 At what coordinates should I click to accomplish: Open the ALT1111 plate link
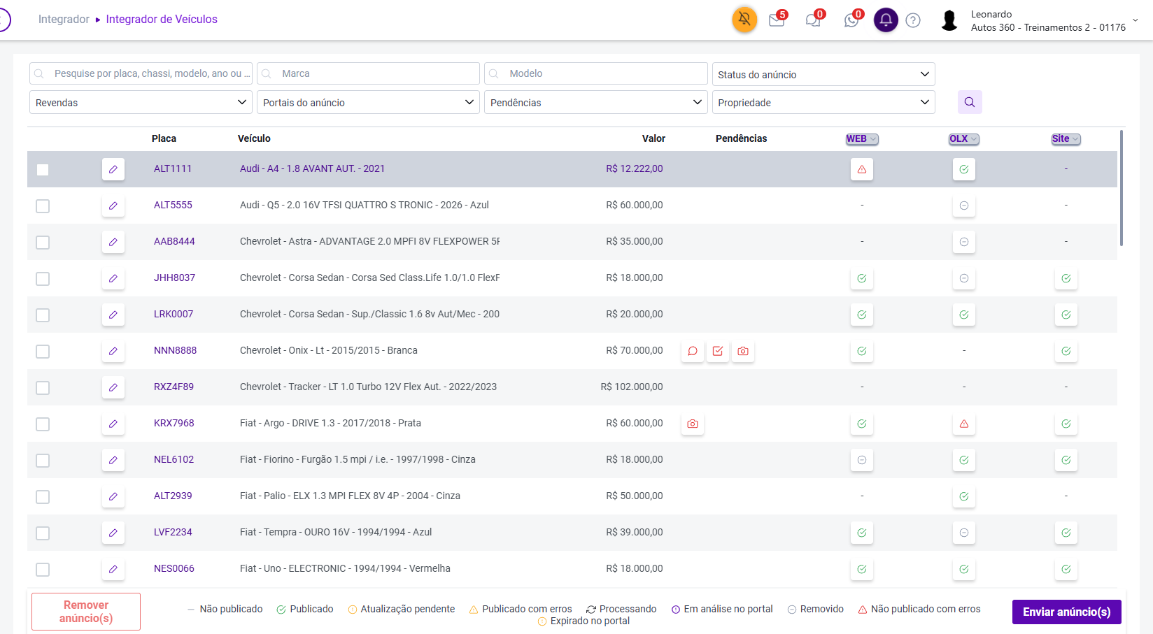click(x=173, y=168)
